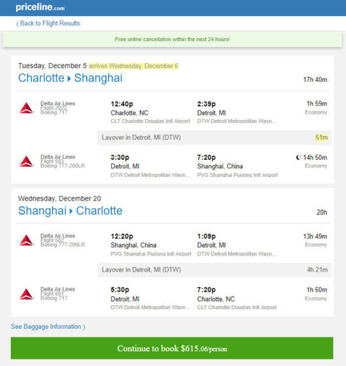The height and width of the screenshot is (366, 346).
Task: Click the highlighted 51m layover duration
Action: tap(321, 138)
